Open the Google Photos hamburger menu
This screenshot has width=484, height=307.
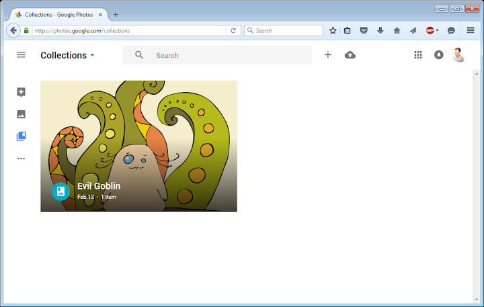tap(21, 55)
